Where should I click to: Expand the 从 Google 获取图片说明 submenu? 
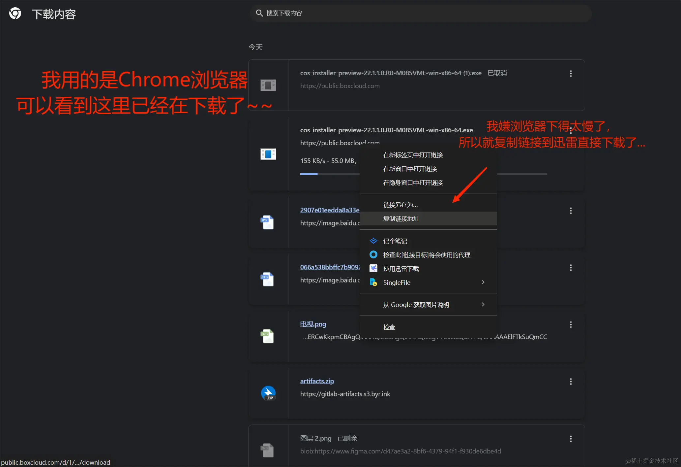[x=483, y=304]
